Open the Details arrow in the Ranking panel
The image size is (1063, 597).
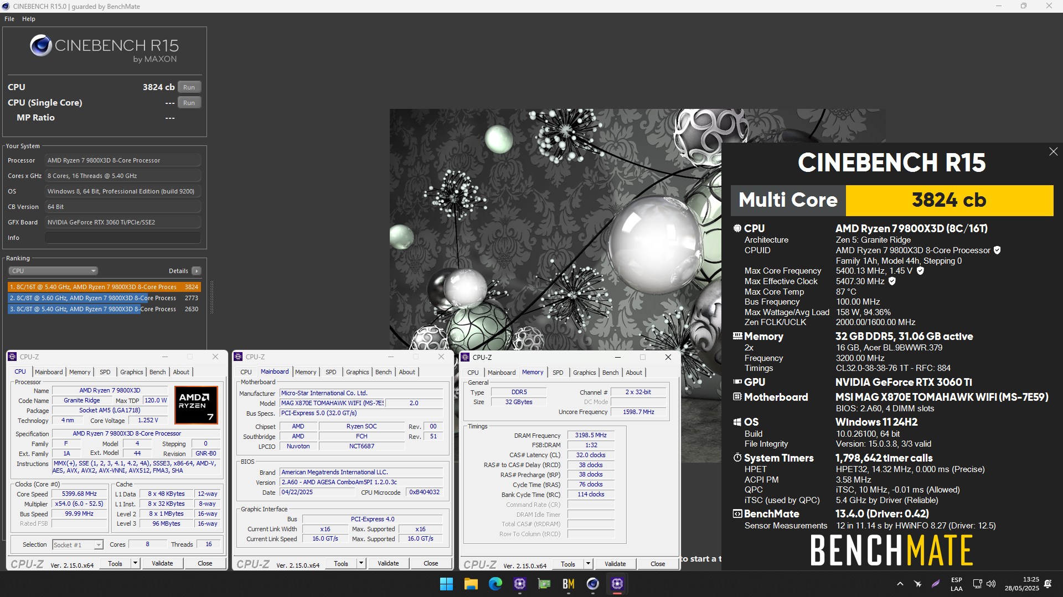[196, 271]
